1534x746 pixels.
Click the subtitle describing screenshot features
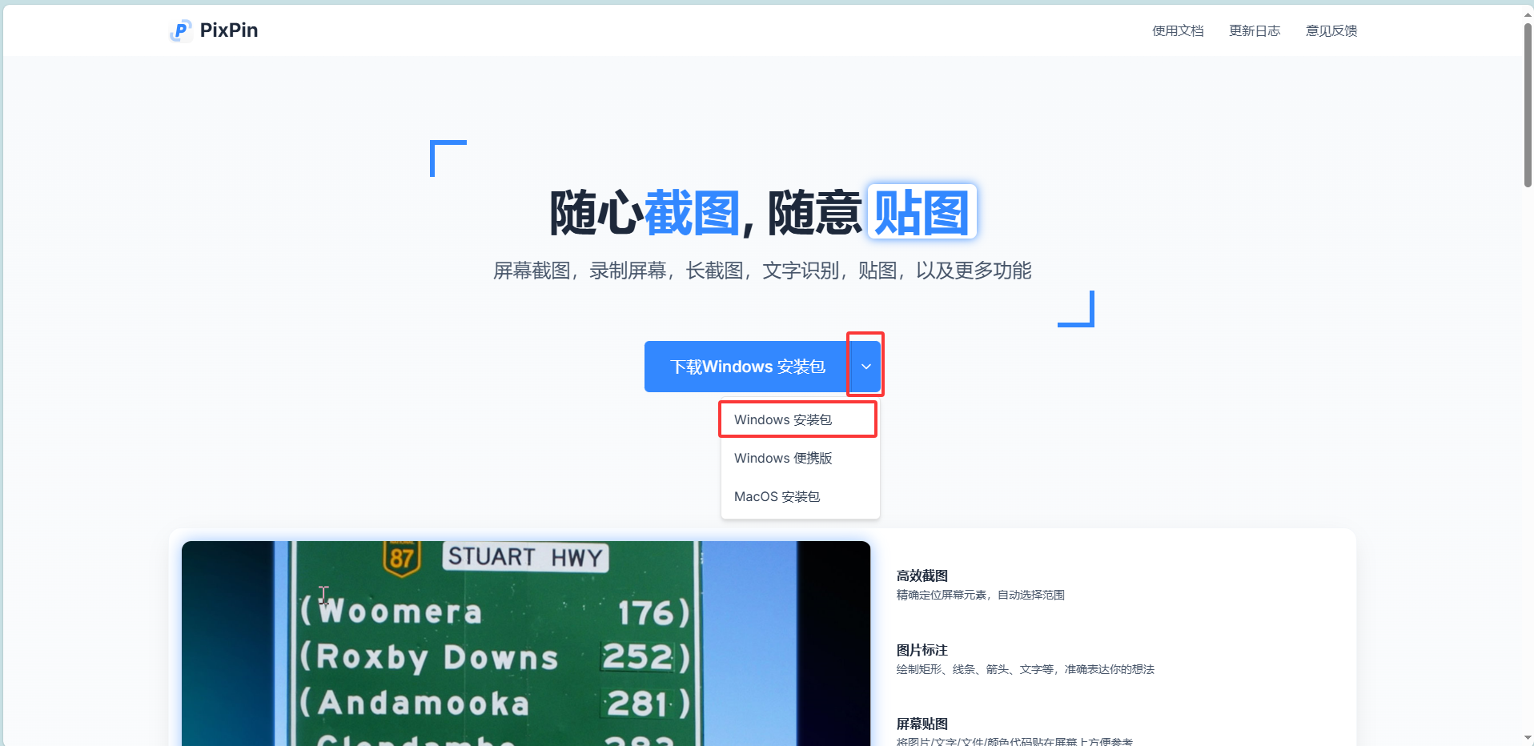pyautogui.click(x=762, y=270)
